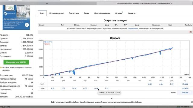193x108 pixels.
Task: Click the Комиссия column header
Action: 156,25
